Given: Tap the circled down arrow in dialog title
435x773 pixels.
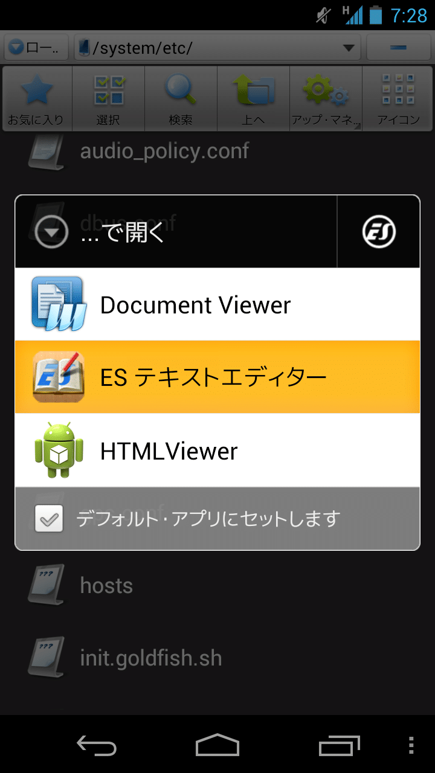Looking at the screenshot, I should (51, 232).
